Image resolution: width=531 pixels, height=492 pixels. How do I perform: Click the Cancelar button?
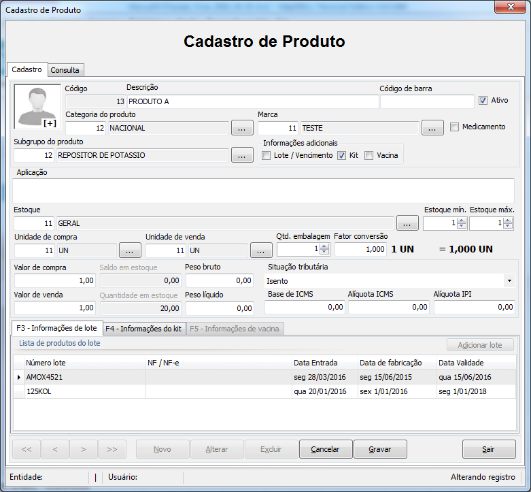click(326, 449)
